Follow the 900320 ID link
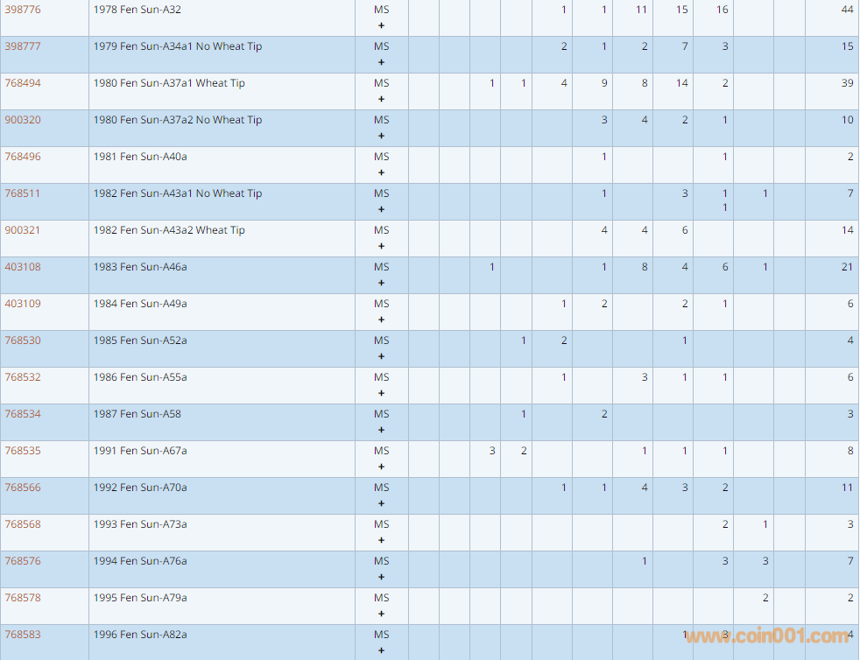 point(23,120)
